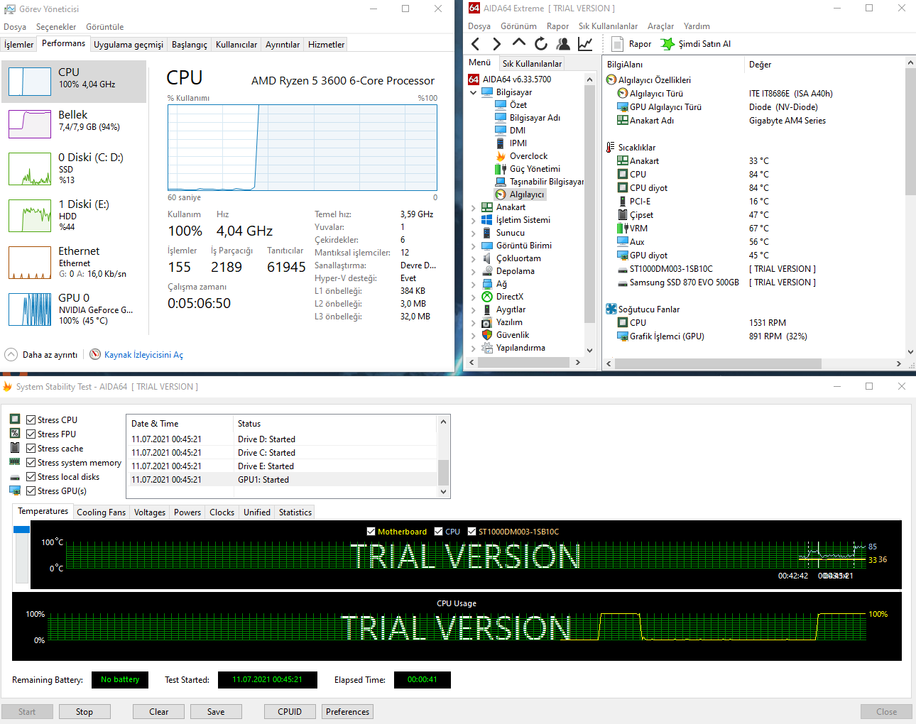Open the Preferences button

pyautogui.click(x=348, y=712)
